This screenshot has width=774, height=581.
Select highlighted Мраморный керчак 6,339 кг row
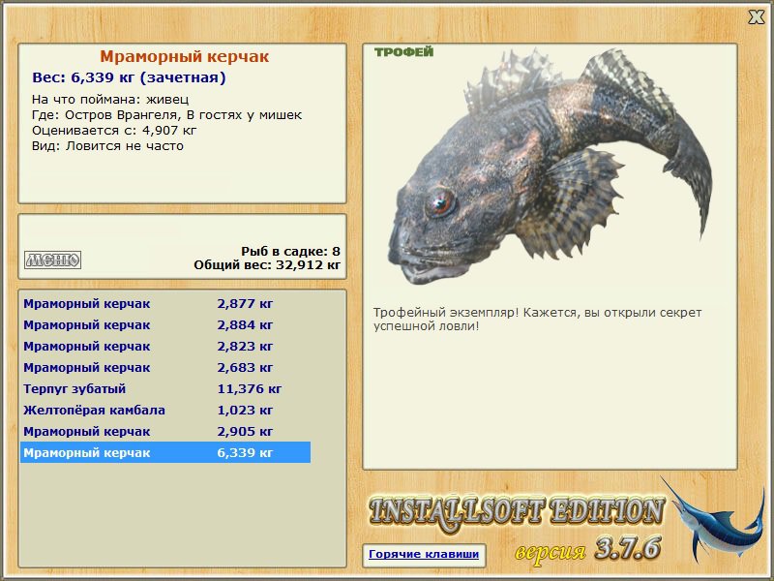click(165, 452)
